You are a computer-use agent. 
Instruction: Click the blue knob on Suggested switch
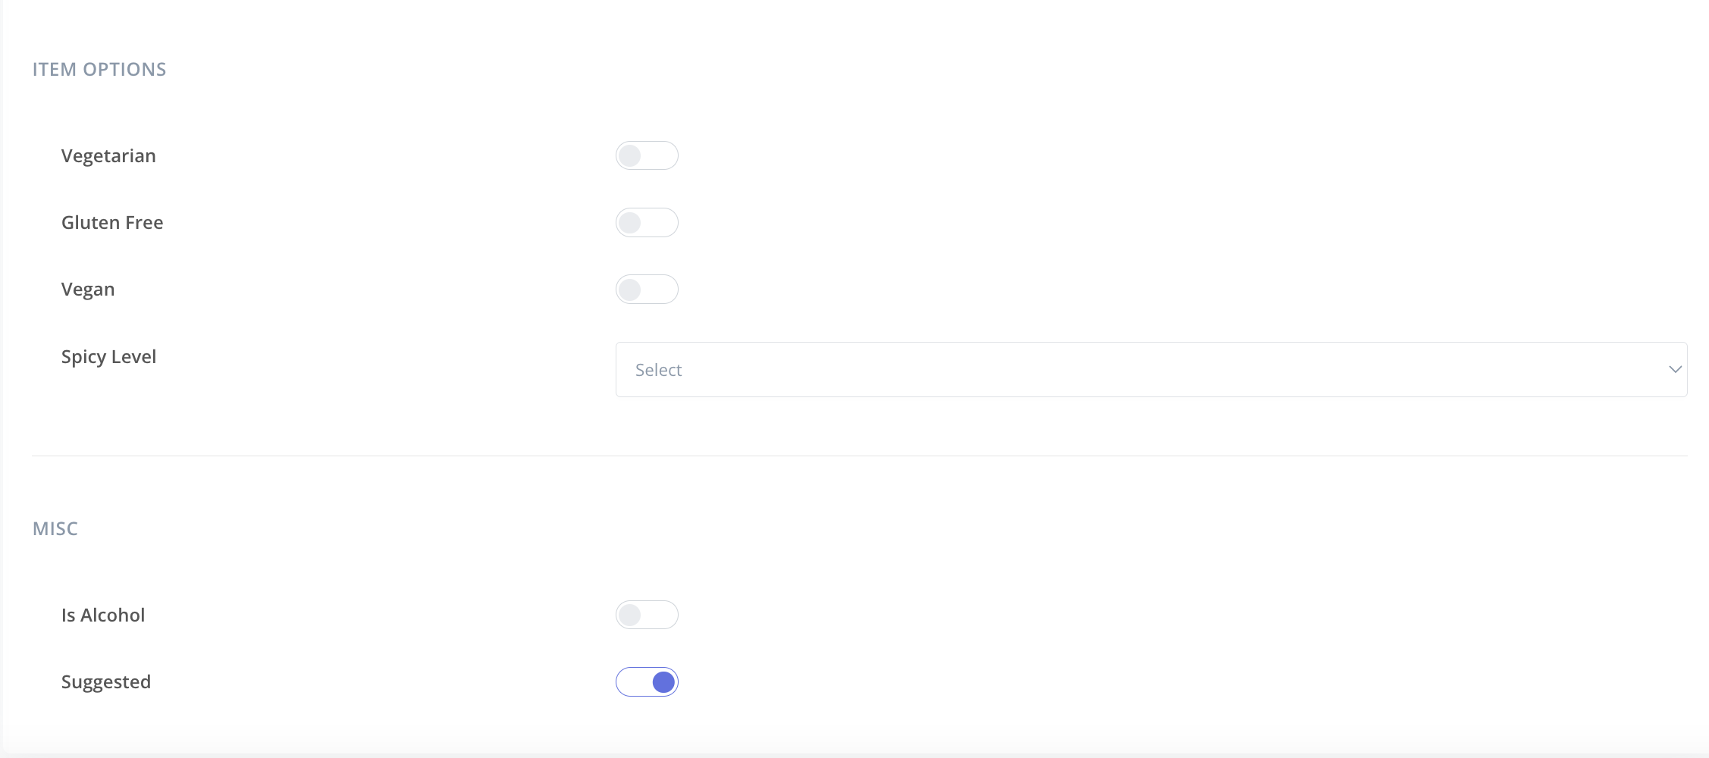tap(663, 681)
